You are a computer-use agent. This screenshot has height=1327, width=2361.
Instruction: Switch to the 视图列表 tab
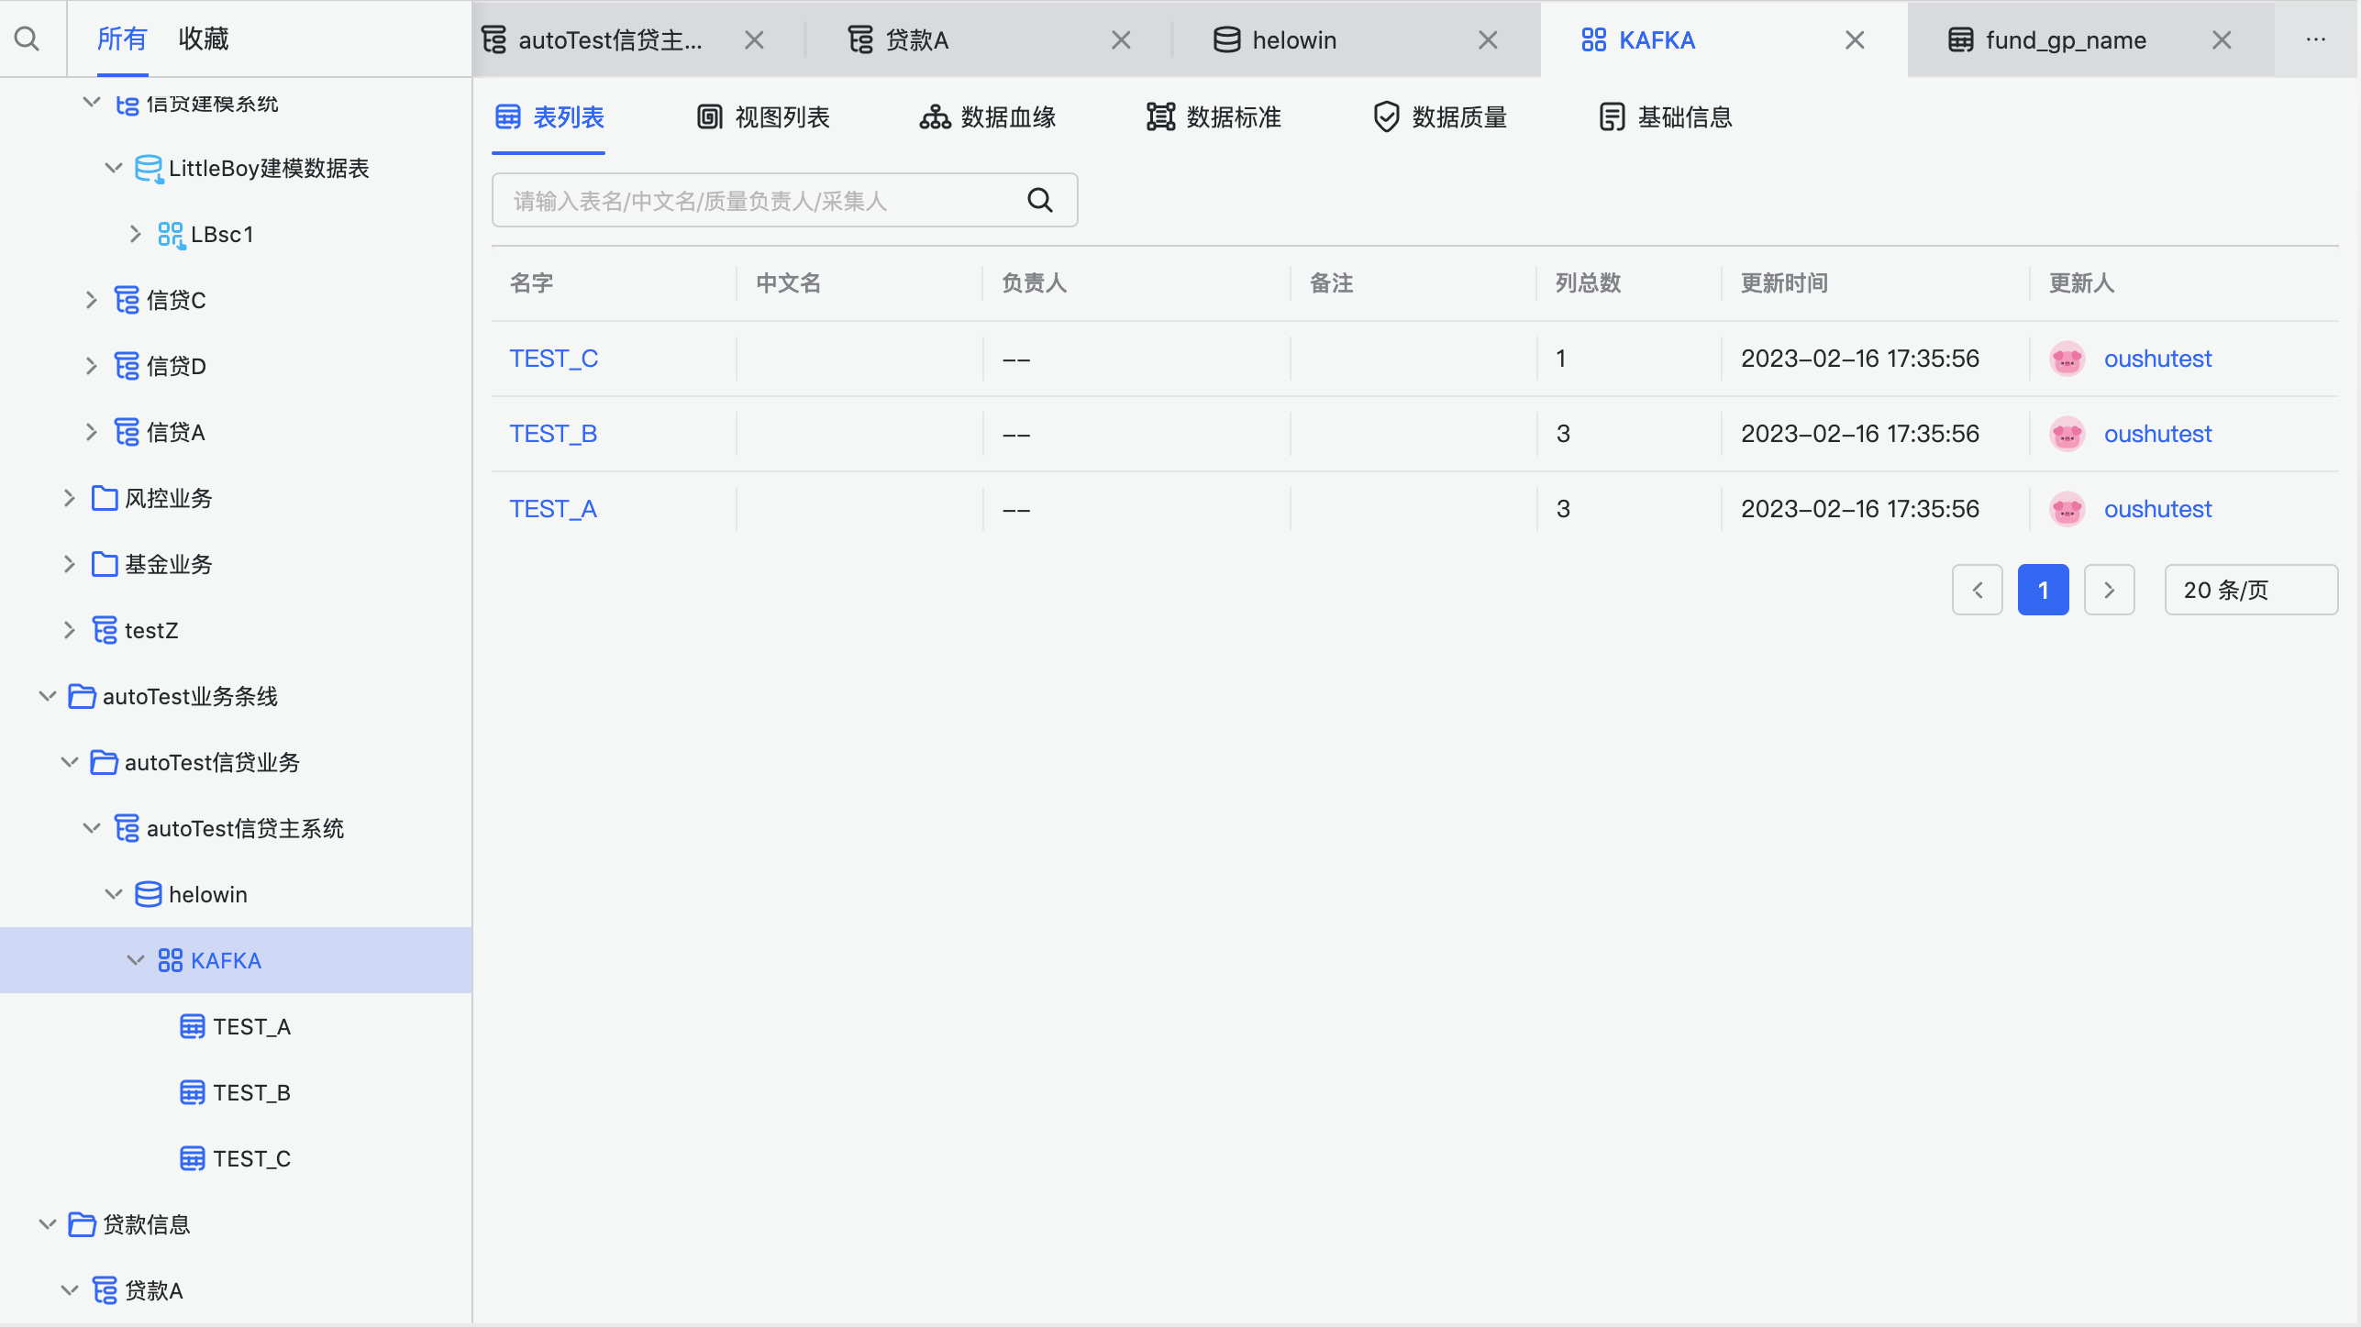pyautogui.click(x=763, y=117)
